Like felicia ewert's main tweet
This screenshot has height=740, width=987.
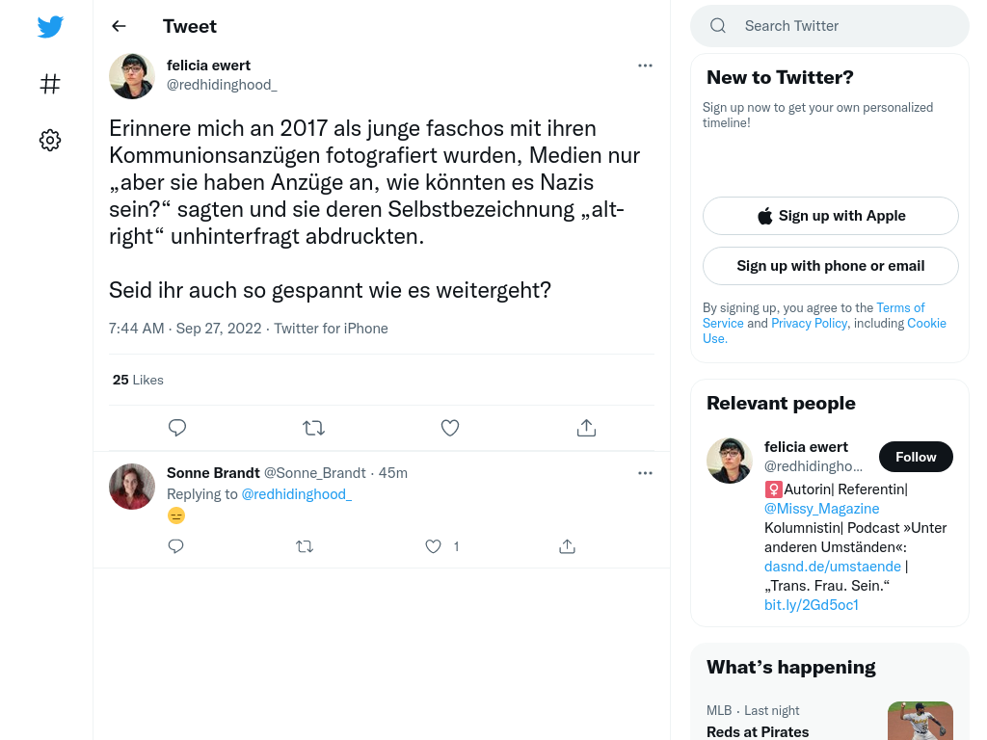click(449, 428)
